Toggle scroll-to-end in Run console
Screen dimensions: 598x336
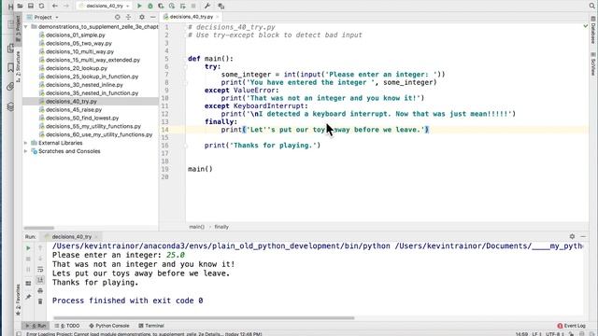click(x=40, y=280)
